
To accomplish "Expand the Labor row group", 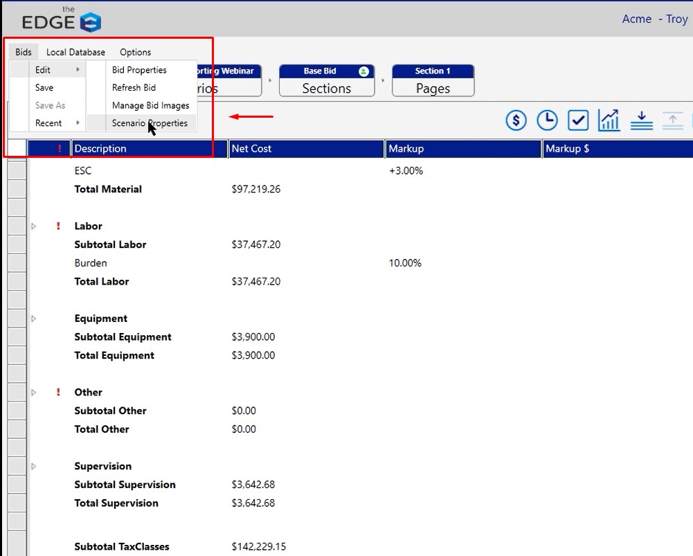I will tap(33, 226).
